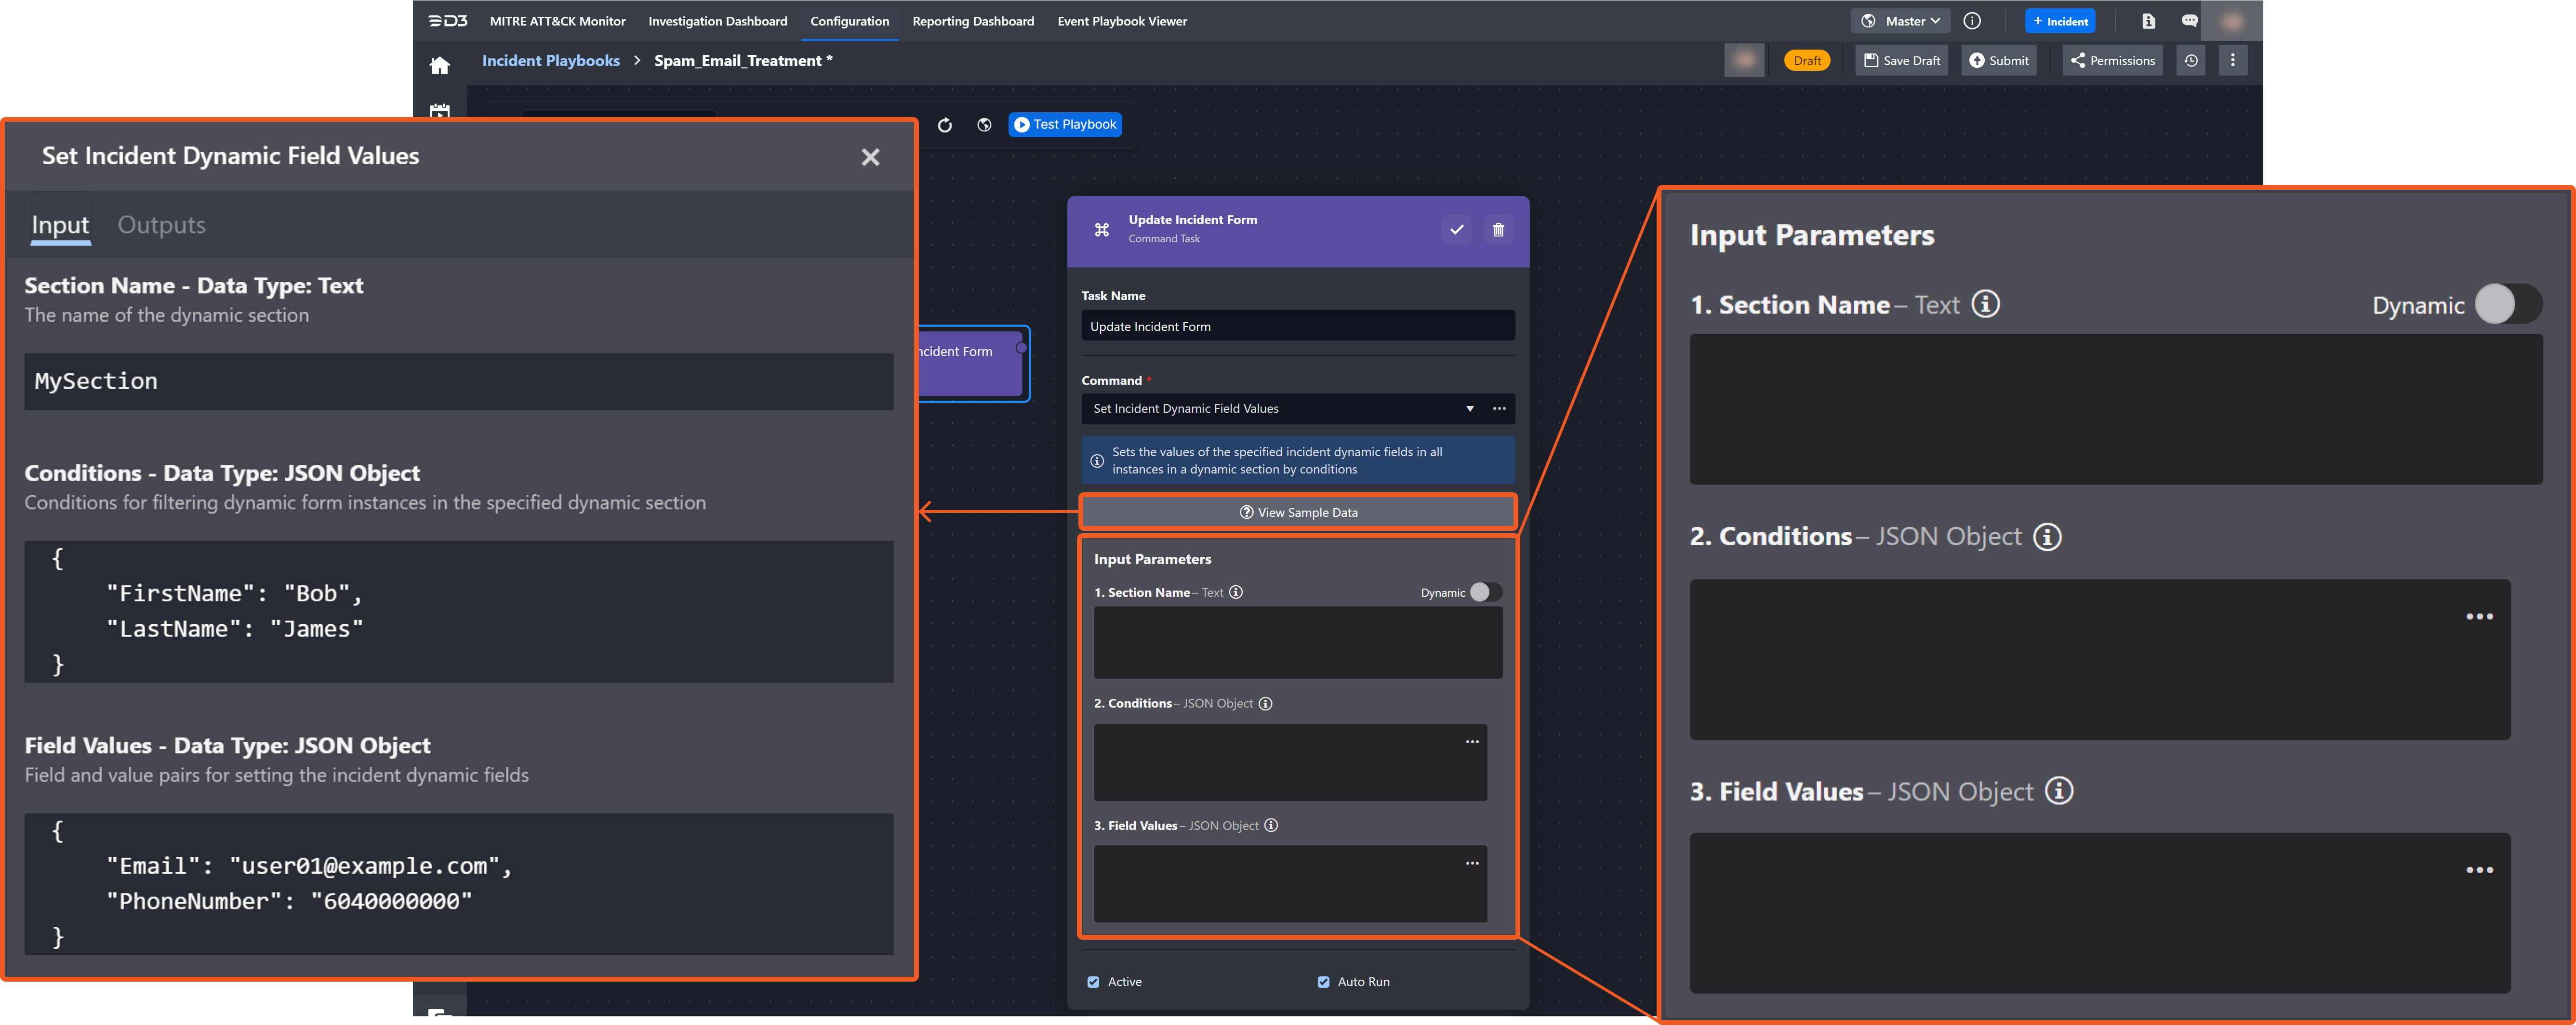Click the "Email": "user01@example.com" line in the Field Values sample
Screen dimensions: 2576x1025
pyautogui.click(x=309, y=866)
